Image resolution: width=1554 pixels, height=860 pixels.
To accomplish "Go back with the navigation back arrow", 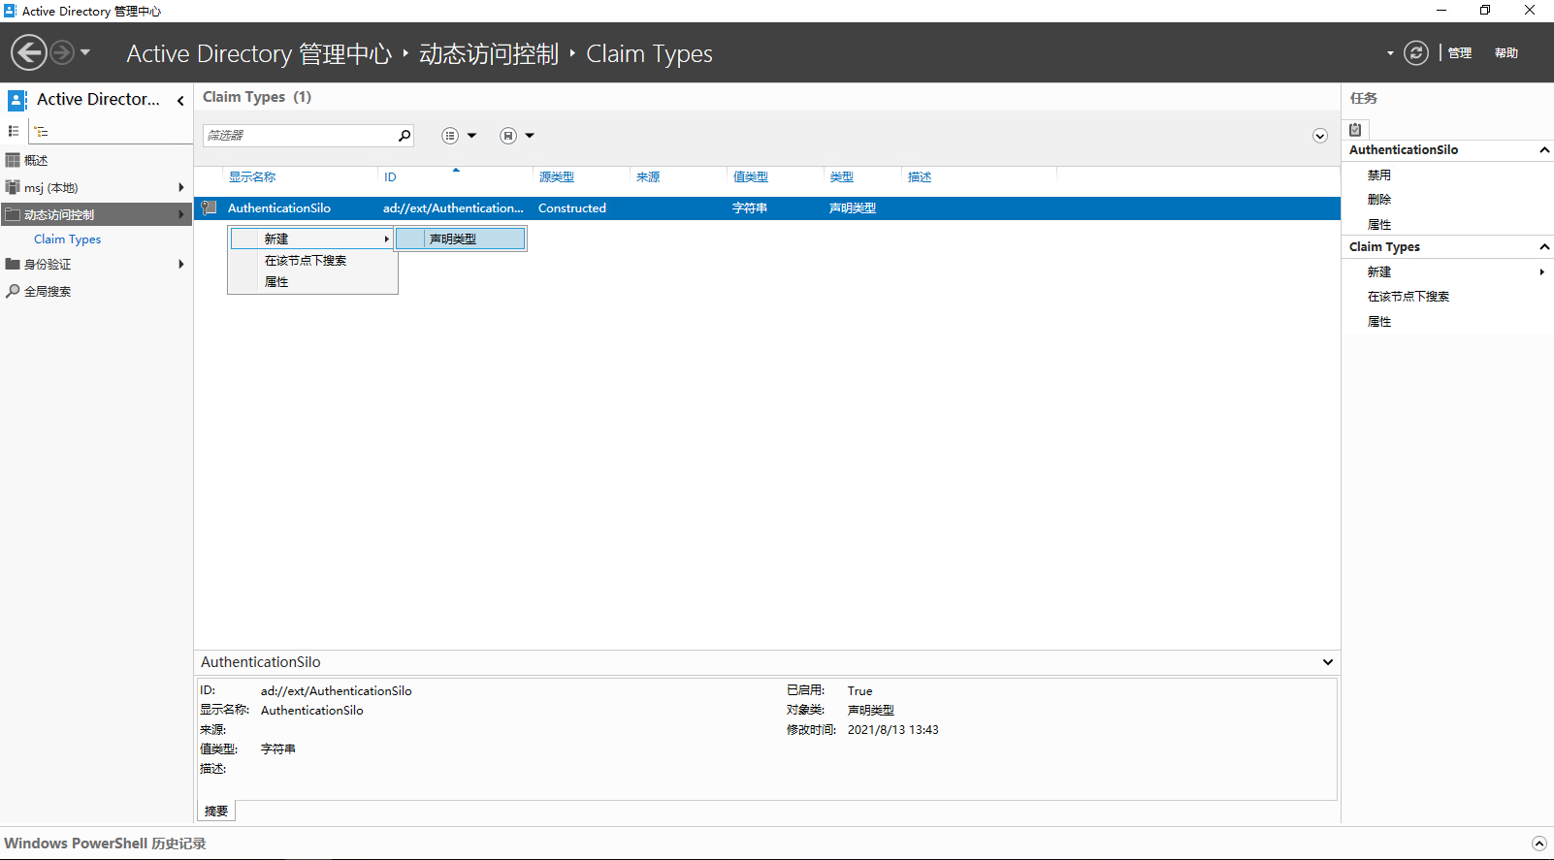I will tap(29, 52).
